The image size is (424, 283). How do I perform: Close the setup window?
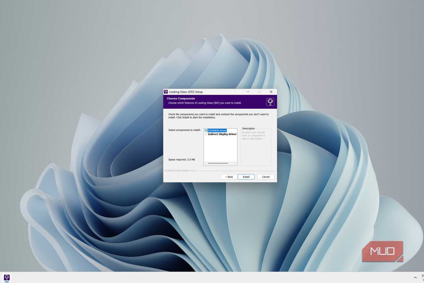click(x=271, y=92)
